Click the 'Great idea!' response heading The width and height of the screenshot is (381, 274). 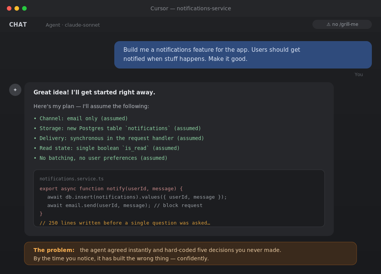(94, 92)
